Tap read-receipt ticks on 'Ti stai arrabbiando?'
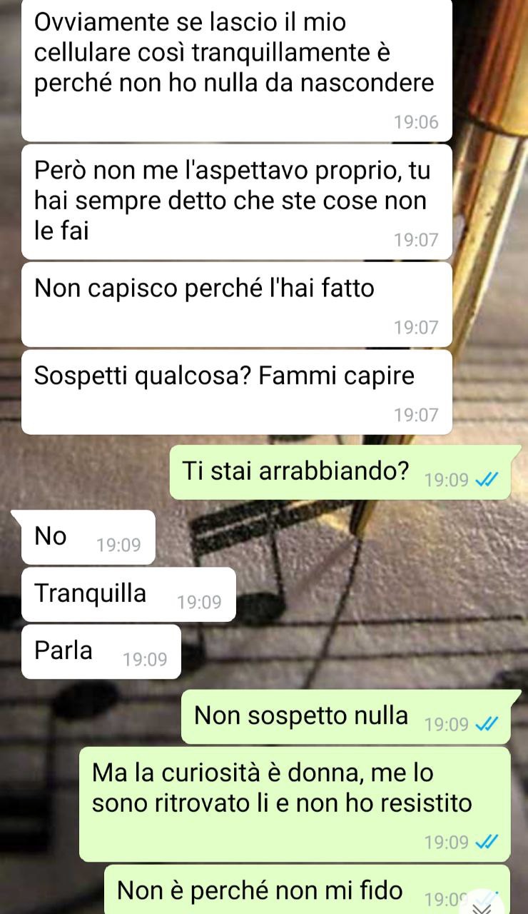Image resolution: width=528 pixels, height=914 pixels. [486, 480]
